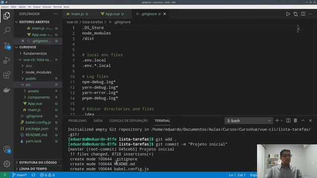Switch to the main.js editor tab
Screen dimensions: 317x178
[77, 14]
